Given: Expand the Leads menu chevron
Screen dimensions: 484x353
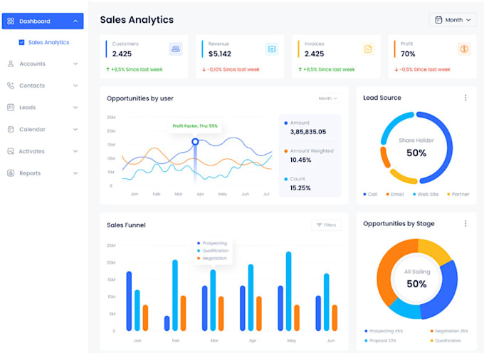Looking at the screenshot, I should (x=75, y=108).
